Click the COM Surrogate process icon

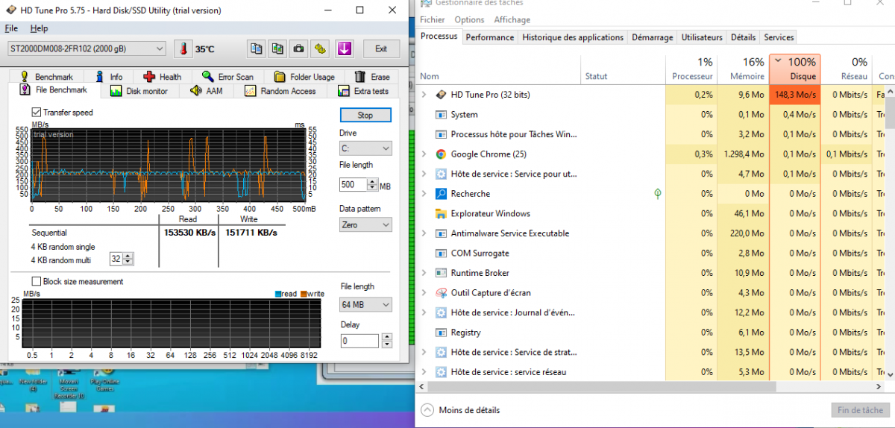(440, 254)
